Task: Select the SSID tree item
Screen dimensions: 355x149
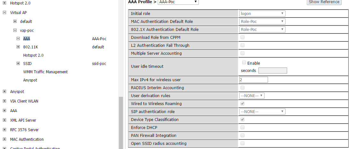Action: (27, 64)
